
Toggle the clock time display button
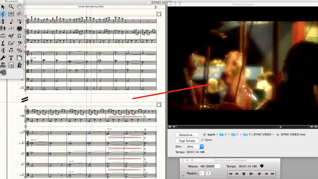coord(261,166)
